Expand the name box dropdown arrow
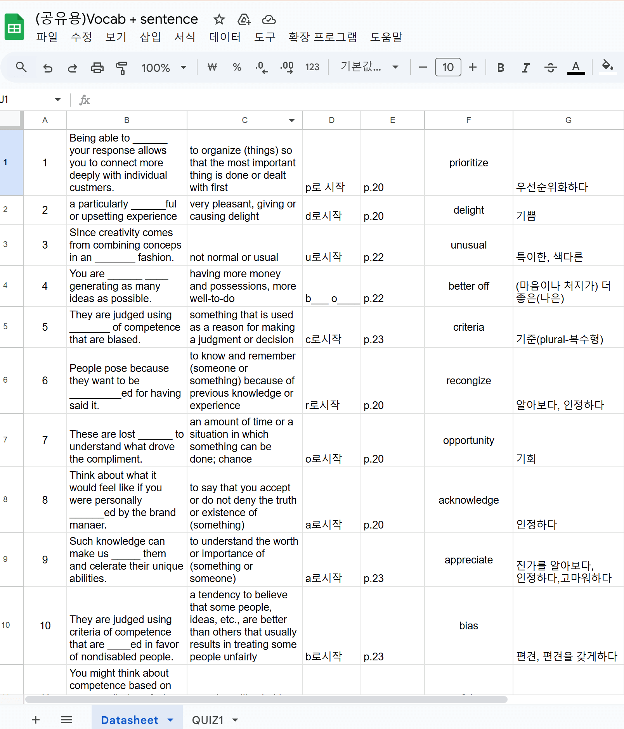 point(58,100)
